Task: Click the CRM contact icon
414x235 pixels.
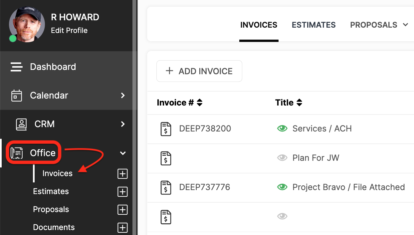Action: 20,124
